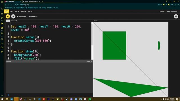Open the editor settings gear
The width and height of the screenshot is (180, 101).
[176, 16]
